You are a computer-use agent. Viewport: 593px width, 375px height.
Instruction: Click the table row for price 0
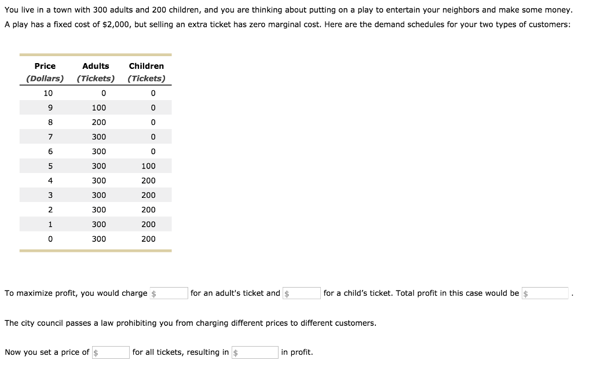click(x=96, y=238)
